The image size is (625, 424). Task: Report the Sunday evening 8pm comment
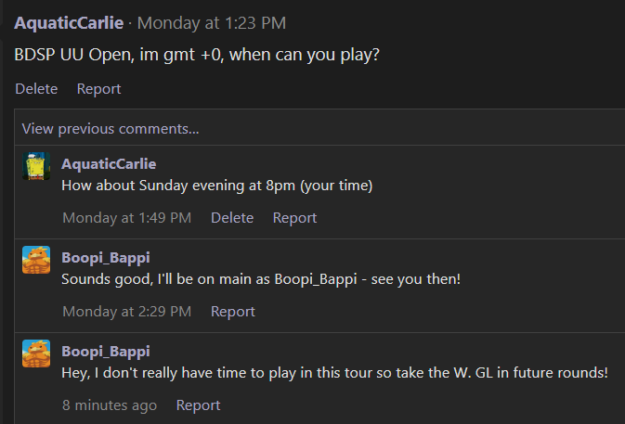click(x=294, y=218)
